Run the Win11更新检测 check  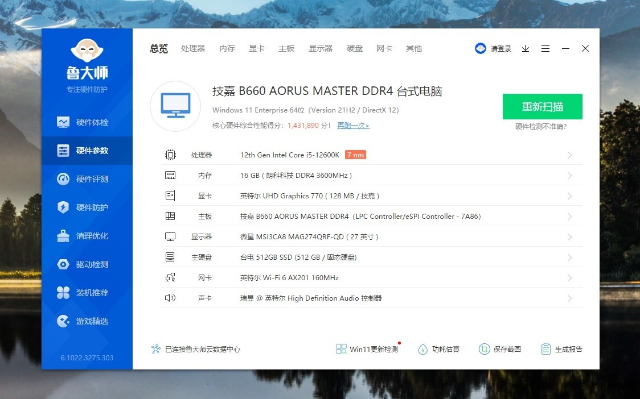click(x=369, y=349)
